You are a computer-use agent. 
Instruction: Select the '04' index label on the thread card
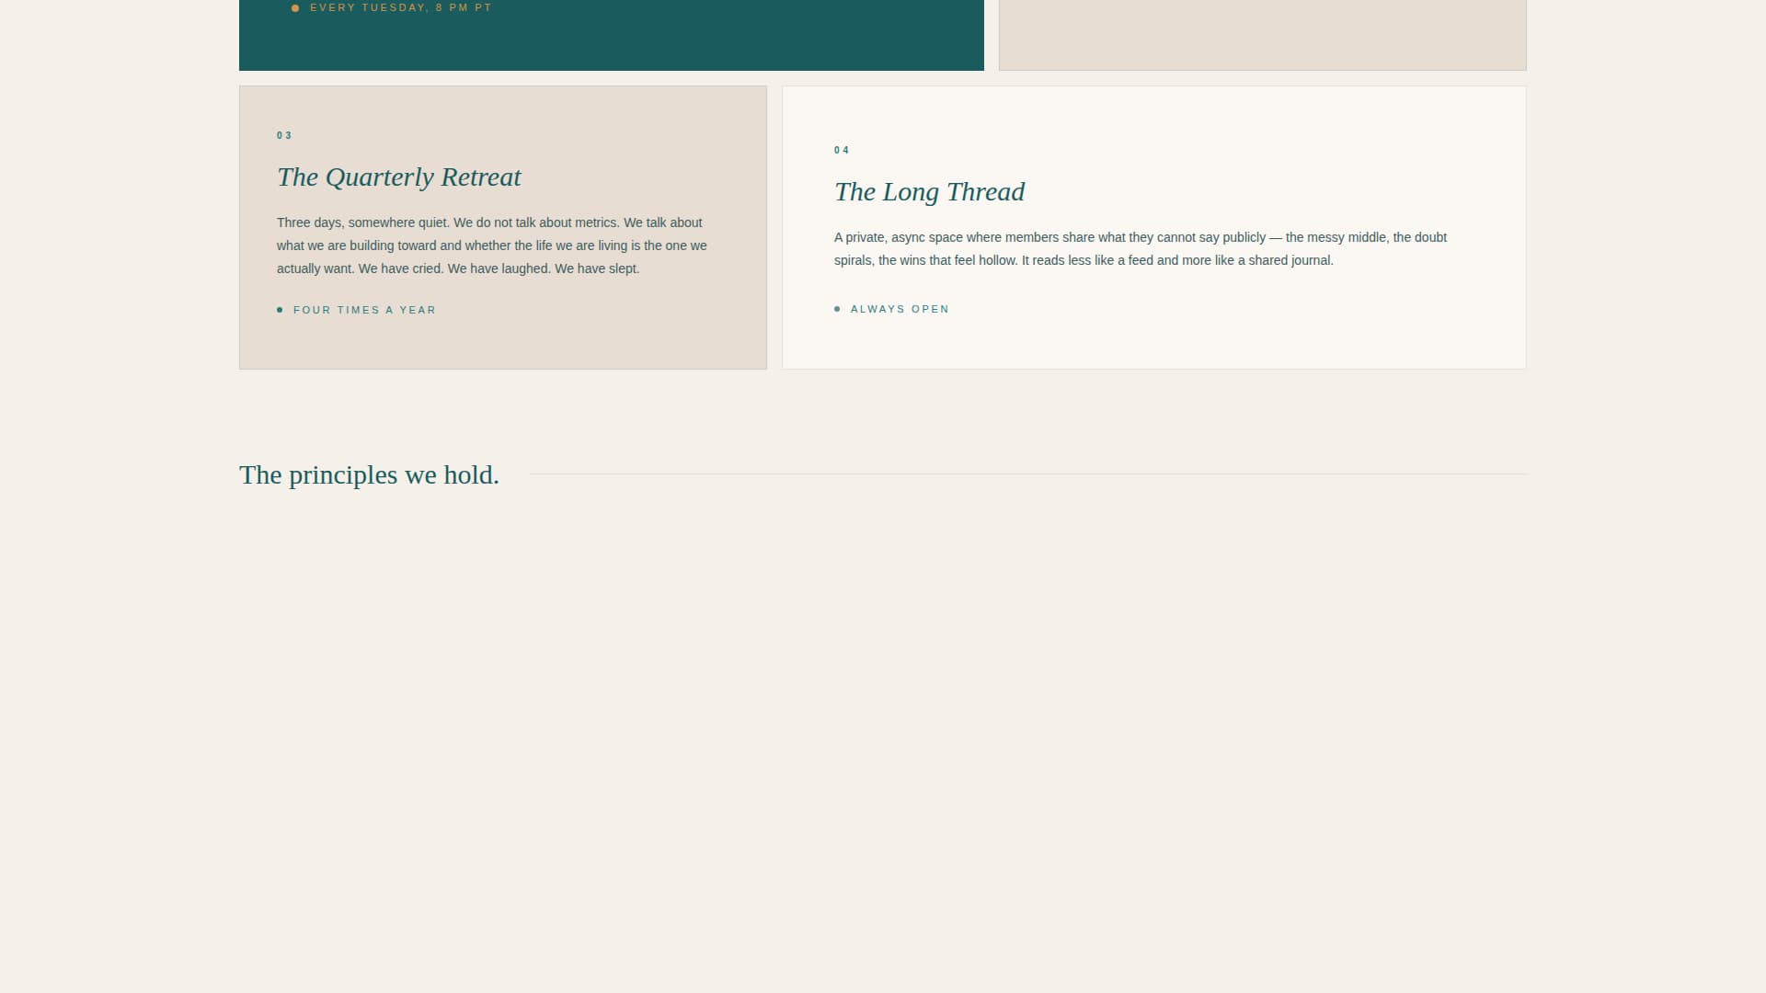tap(842, 150)
